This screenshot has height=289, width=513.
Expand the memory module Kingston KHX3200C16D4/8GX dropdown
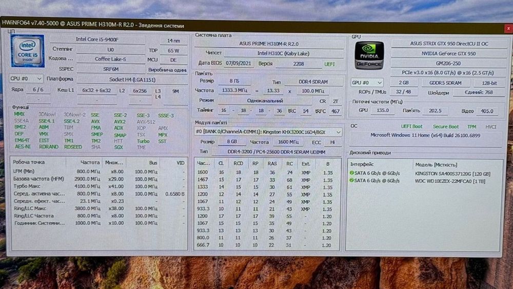(268, 132)
